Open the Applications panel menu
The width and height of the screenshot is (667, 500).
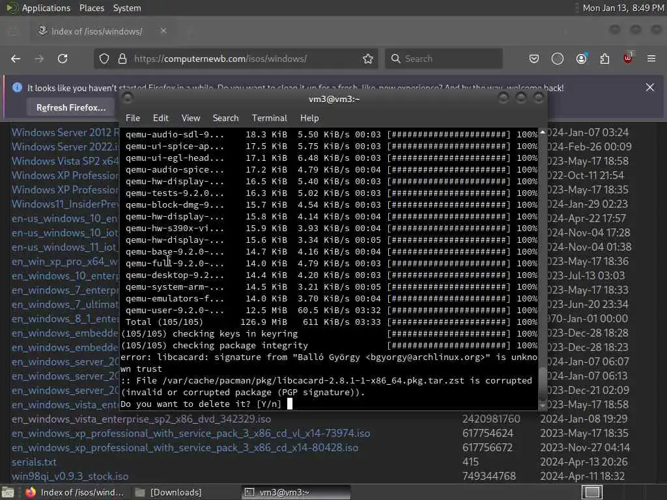point(46,8)
